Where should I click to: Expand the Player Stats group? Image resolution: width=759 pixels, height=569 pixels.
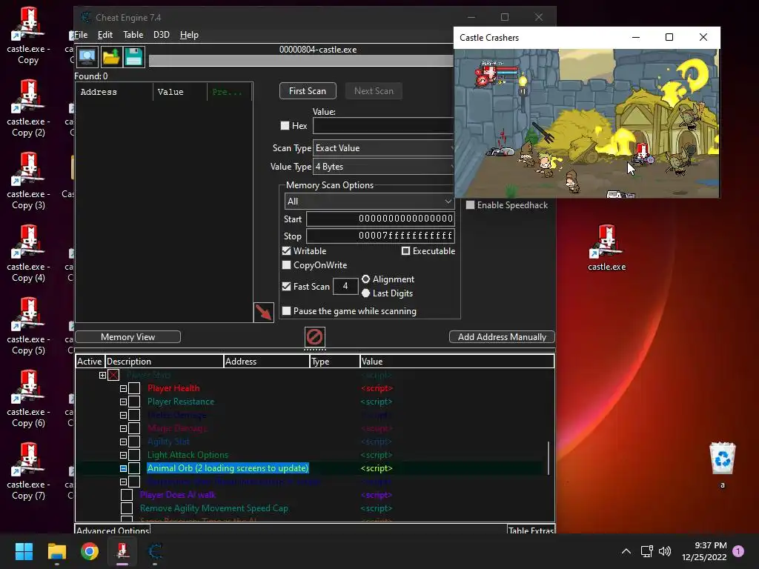pos(102,375)
